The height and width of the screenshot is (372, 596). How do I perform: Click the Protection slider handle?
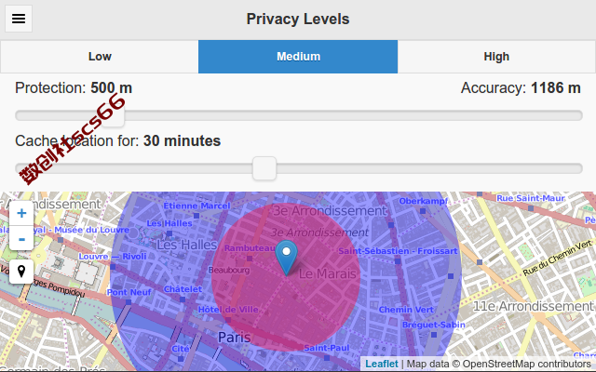point(113,115)
